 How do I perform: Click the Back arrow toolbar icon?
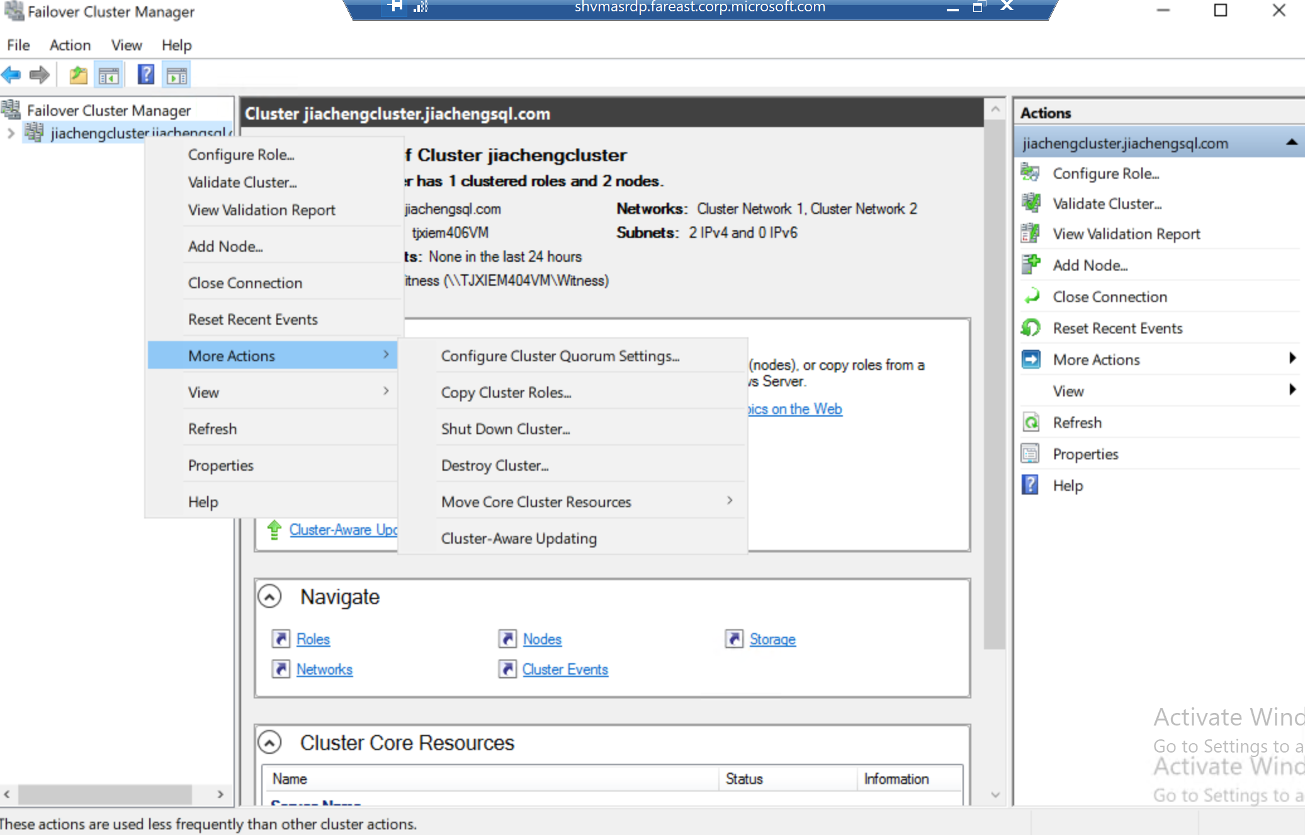pos(11,75)
